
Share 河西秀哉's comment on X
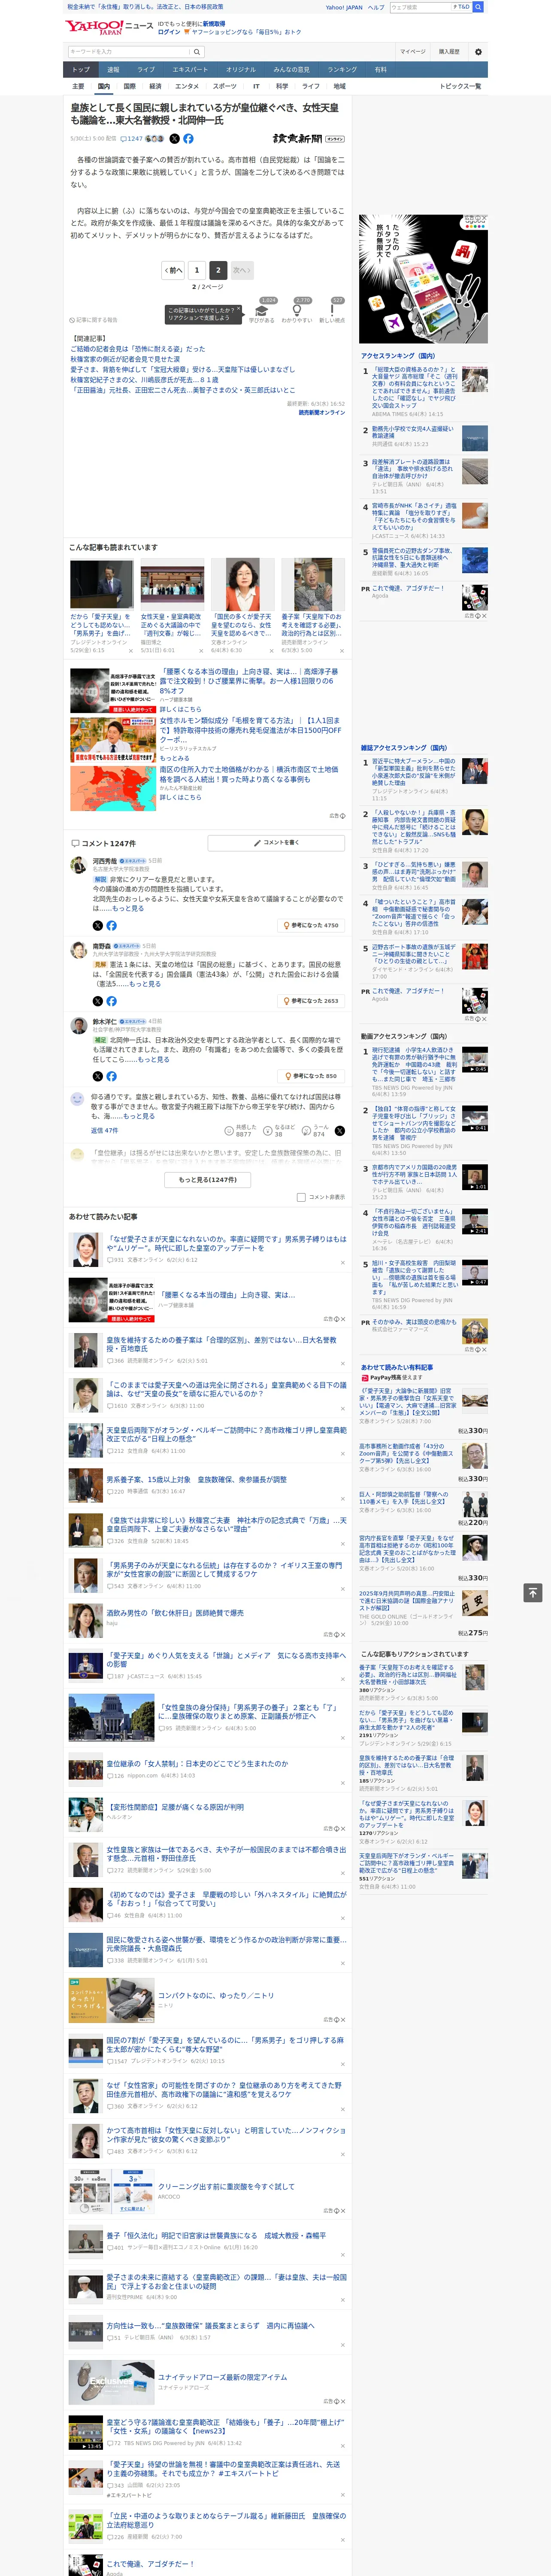point(98,926)
